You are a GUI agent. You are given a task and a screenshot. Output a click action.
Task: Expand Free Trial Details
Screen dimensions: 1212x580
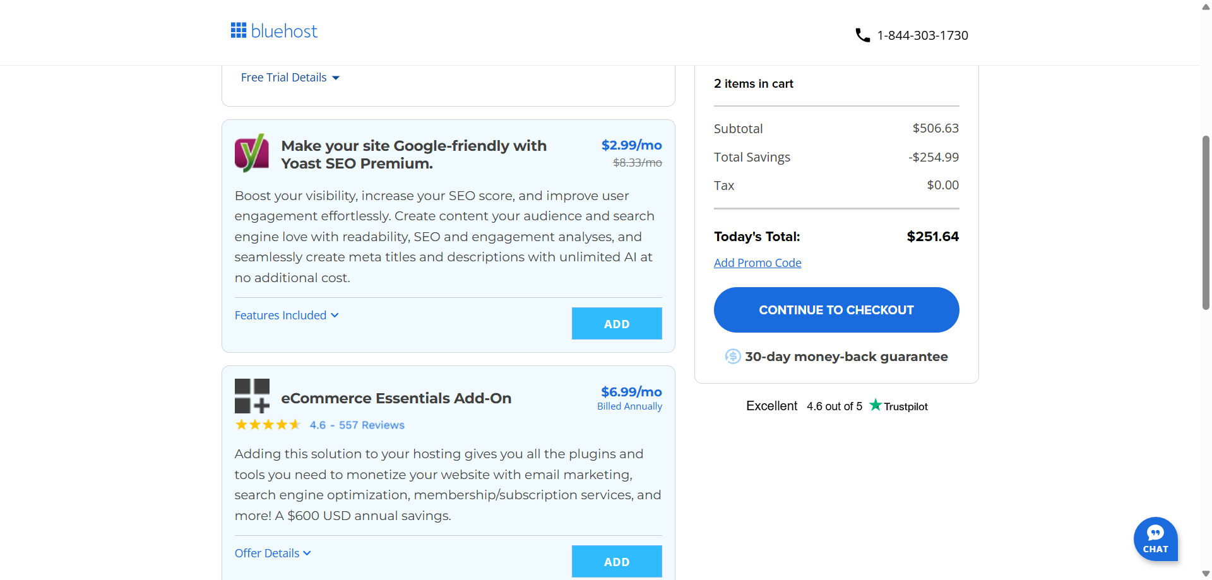tap(290, 78)
